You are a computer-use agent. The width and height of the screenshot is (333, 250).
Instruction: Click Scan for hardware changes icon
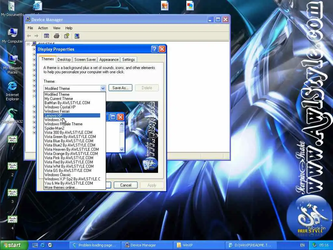click(77, 36)
